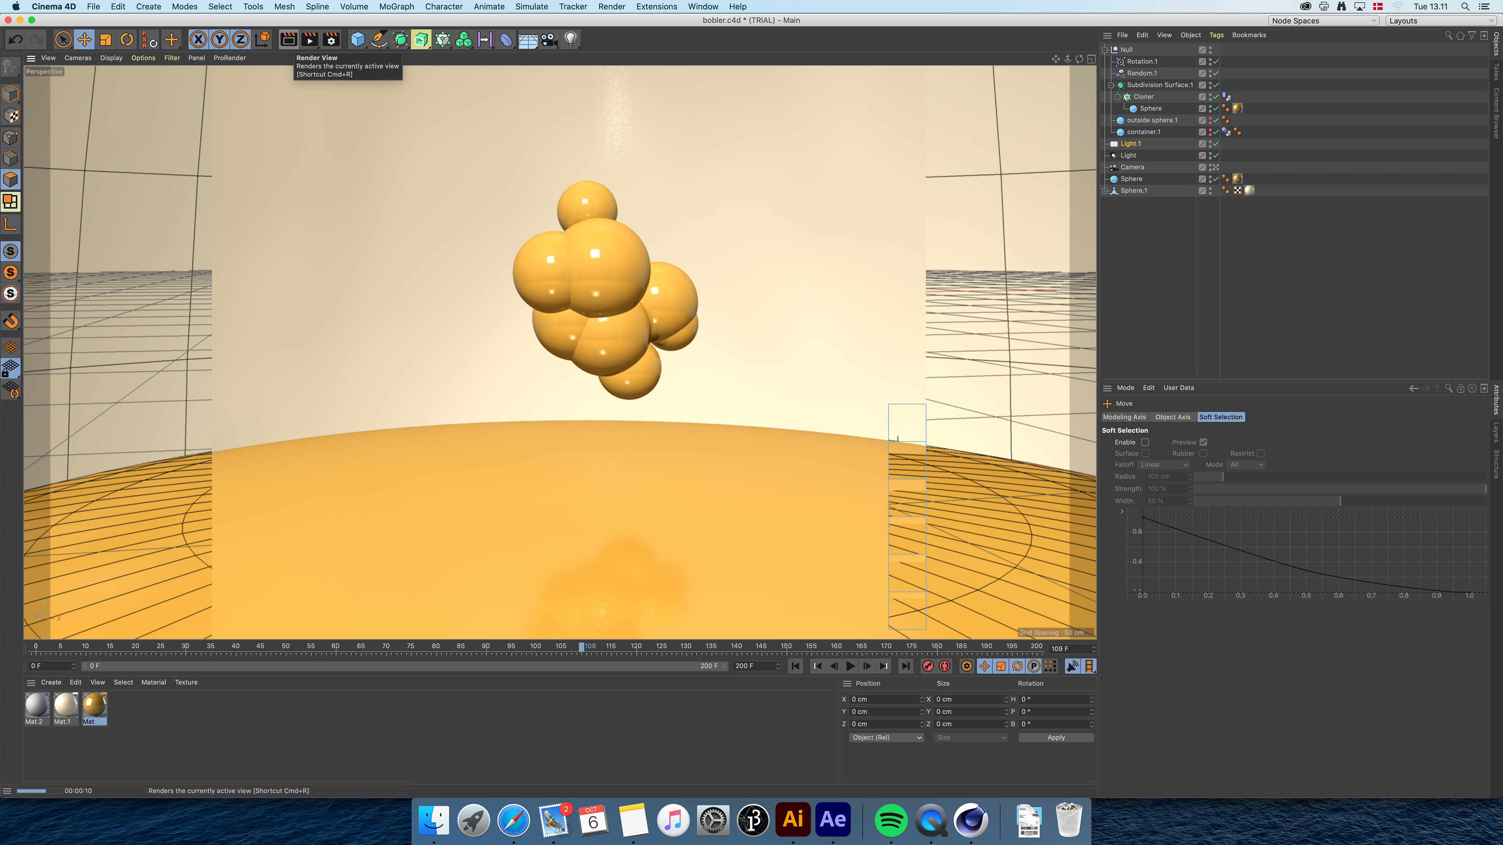Toggle the Preview checkbox
The height and width of the screenshot is (845, 1503).
tap(1203, 442)
